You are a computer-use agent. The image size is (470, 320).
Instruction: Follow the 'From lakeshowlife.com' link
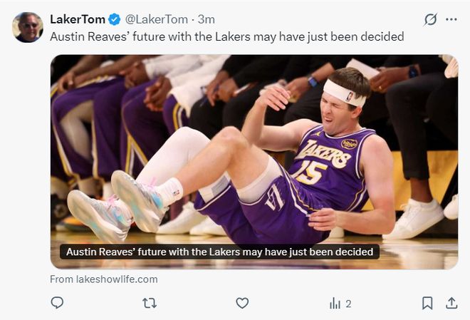104,279
